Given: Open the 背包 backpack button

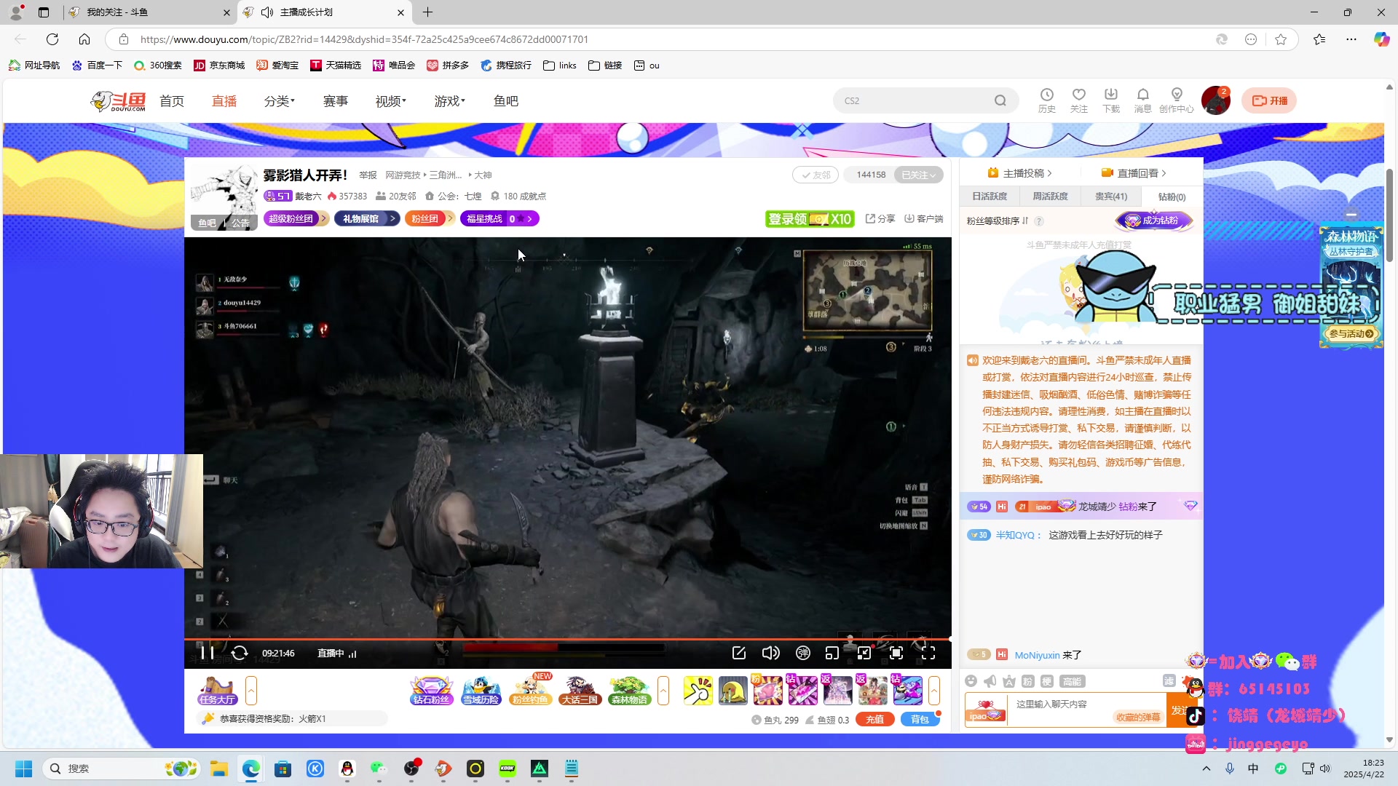Looking at the screenshot, I should (x=920, y=719).
